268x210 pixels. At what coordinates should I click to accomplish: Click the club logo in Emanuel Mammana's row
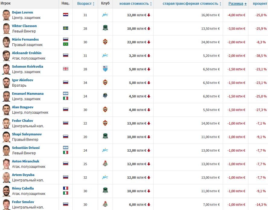105,96
